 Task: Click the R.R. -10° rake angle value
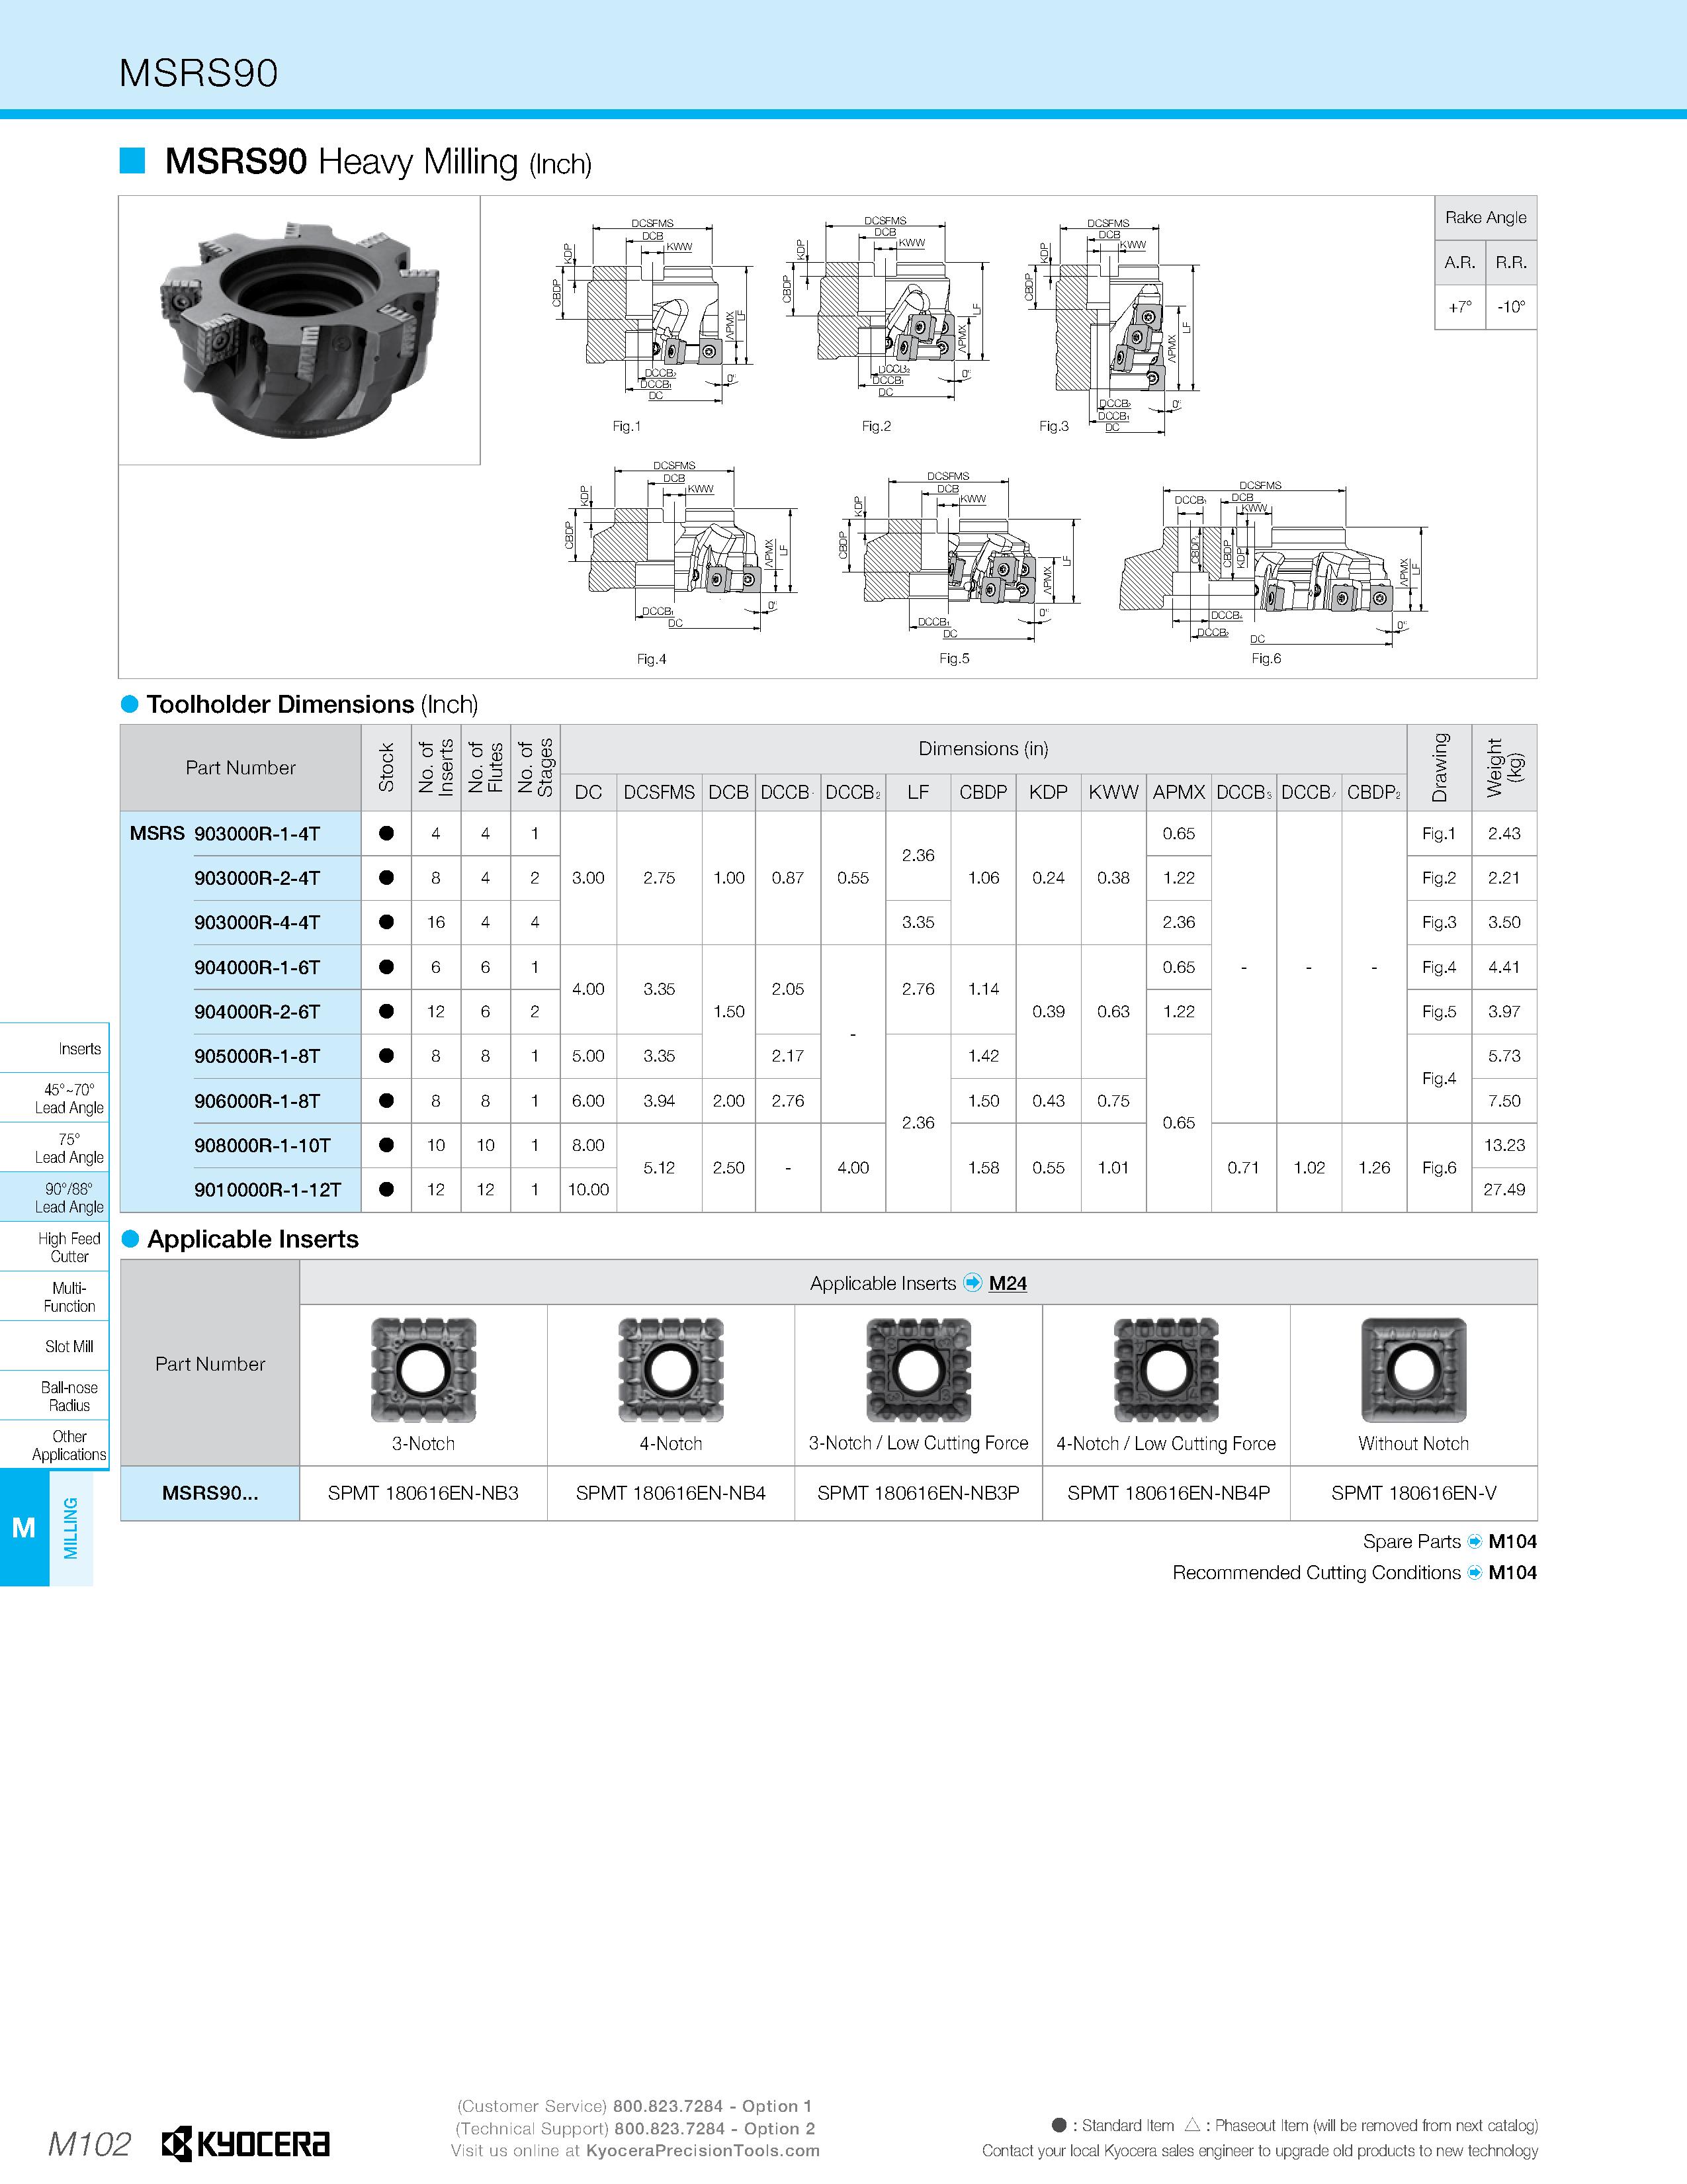(x=1511, y=307)
